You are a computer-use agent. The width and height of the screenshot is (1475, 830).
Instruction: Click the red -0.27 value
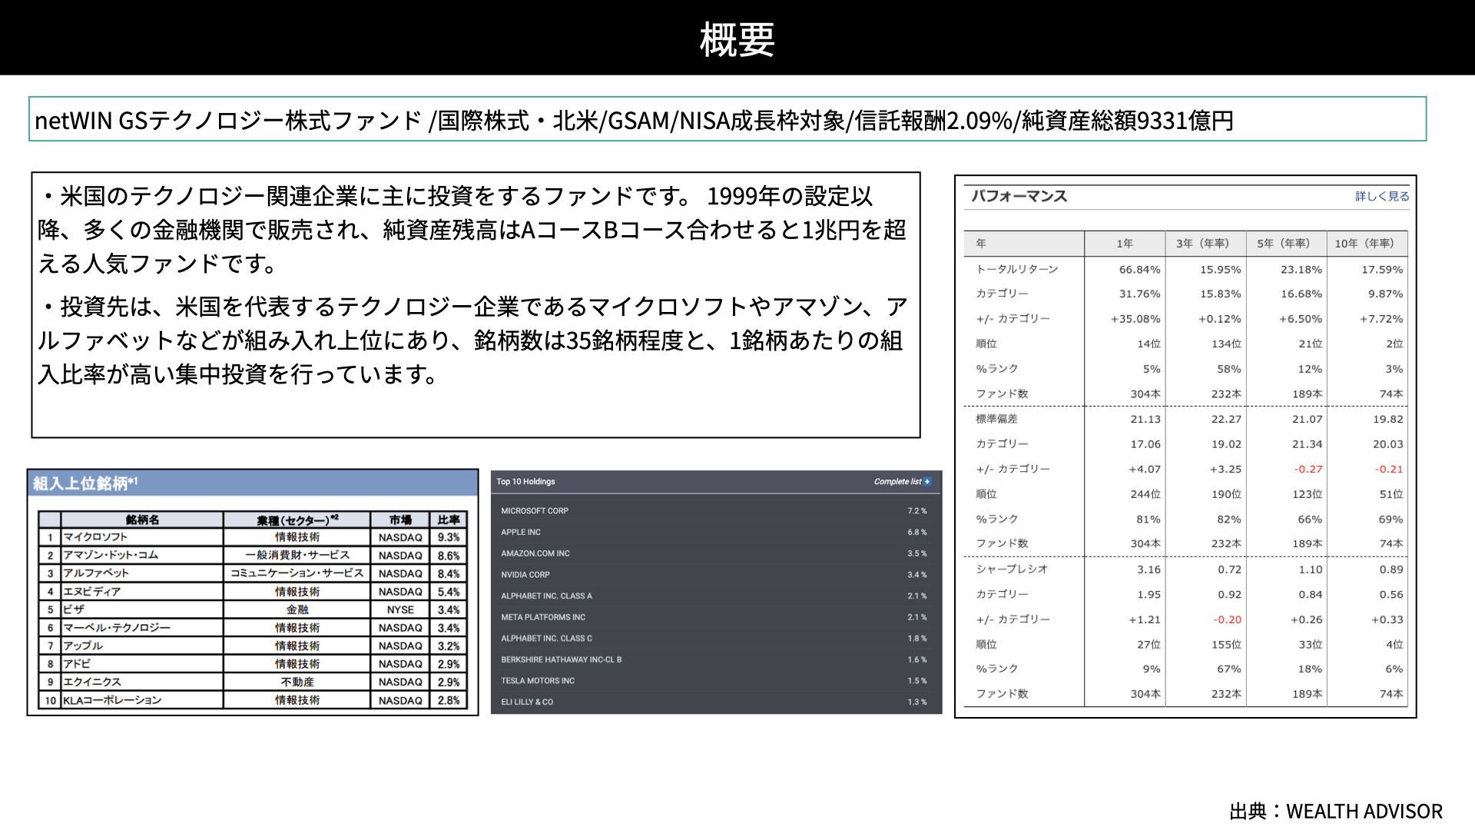point(1308,470)
